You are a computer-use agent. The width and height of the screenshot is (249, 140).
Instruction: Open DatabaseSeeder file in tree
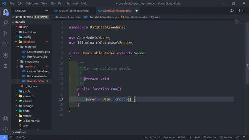click(x=39, y=76)
